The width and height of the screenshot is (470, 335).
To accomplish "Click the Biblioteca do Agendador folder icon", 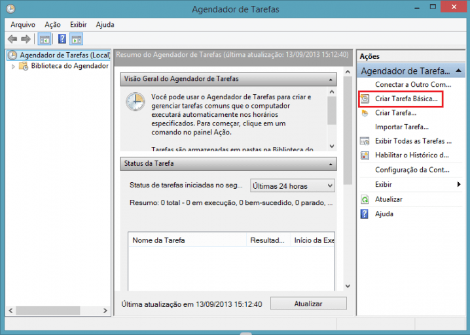I will 24,66.
